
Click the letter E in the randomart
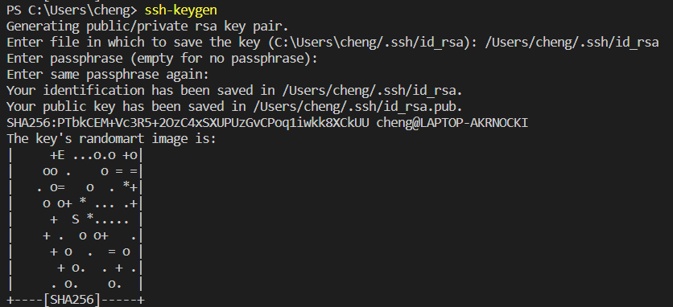tap(61, 155)
